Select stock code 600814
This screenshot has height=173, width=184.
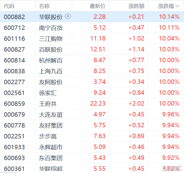(14, 60)
